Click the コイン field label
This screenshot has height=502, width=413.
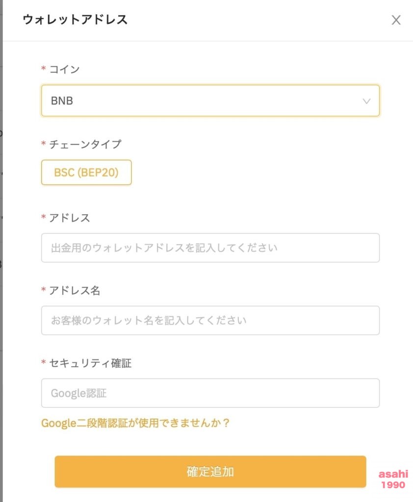(x=64, y=69)
